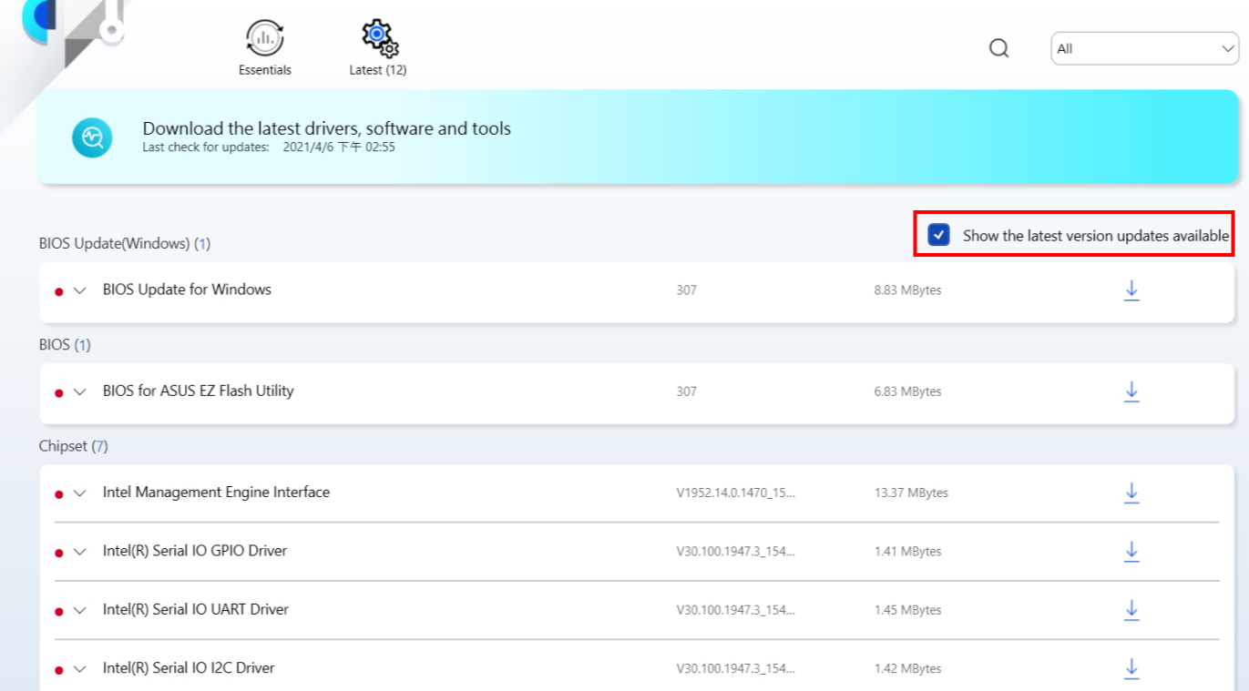This screenshot has width=1249, height=691.
Task: Expand Intel(R) Serial IO GPIO Driver details
Action: (80, 552)
